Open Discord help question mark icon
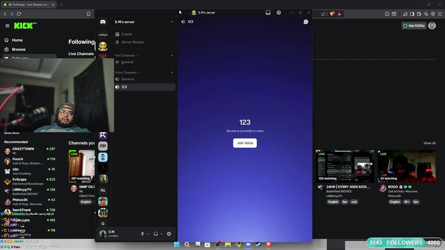This screenshot has width=445, height=250. [279, 12]
